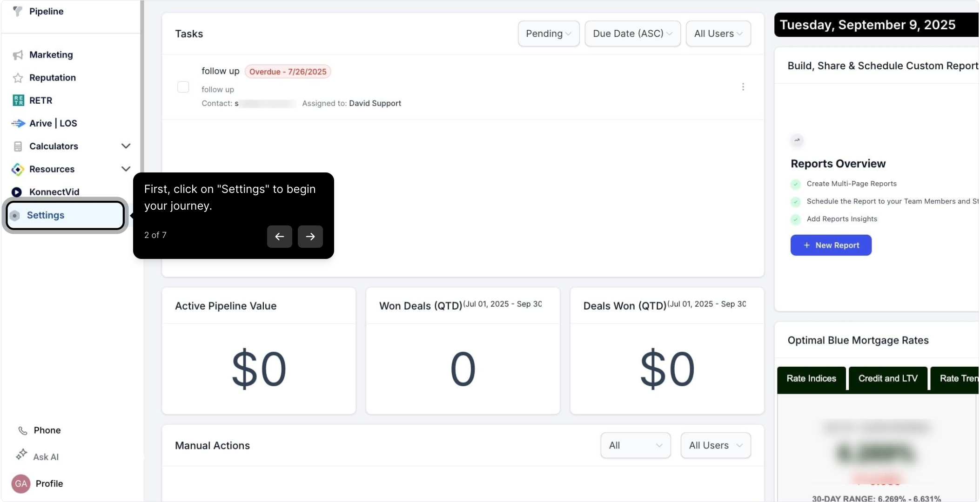980x502 pixels.
Task: Open the follow up task three-dot menu
Action: click(x=743, y=87)
